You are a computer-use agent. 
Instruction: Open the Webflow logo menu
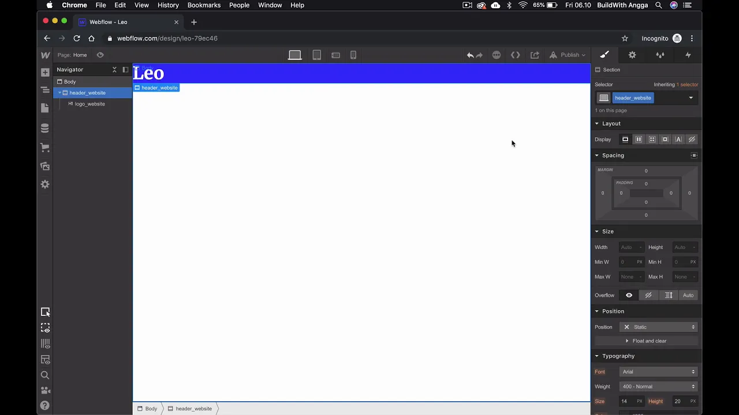(x=45, y=55)
